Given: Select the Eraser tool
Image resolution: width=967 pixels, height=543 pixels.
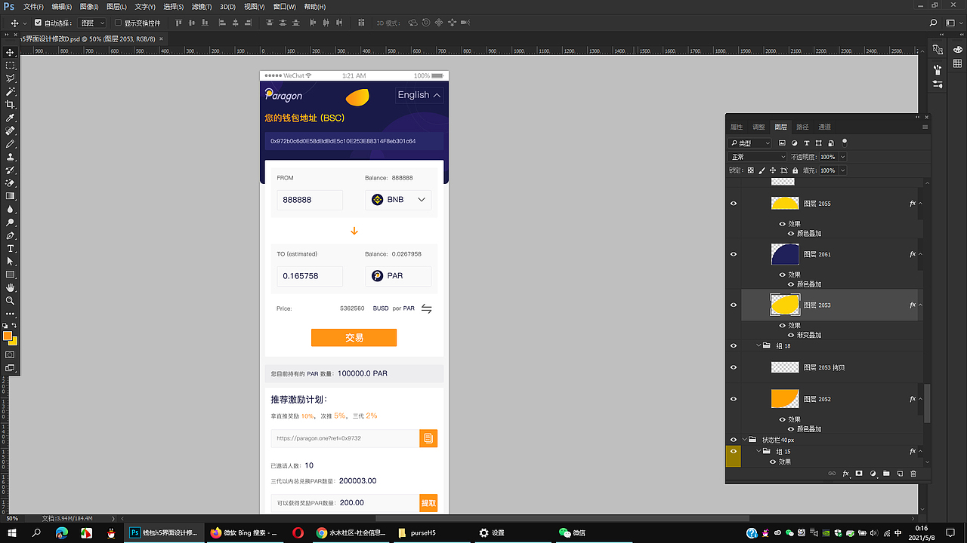Looking at the screenshot, I should click(x=11, y=183).
